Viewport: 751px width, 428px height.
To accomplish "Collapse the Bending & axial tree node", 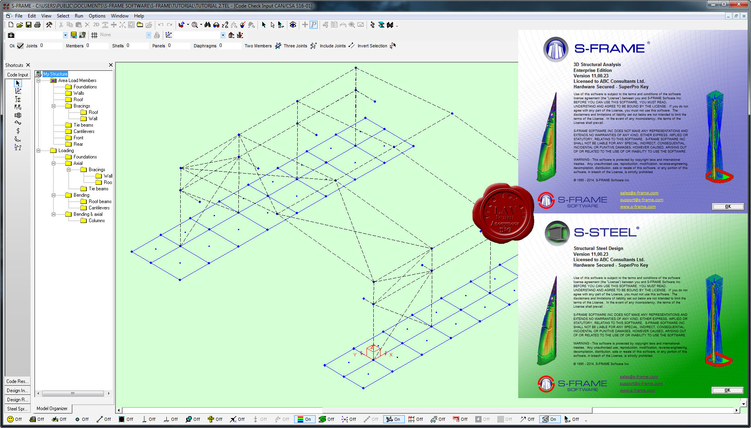I will (x=54, y=214).
